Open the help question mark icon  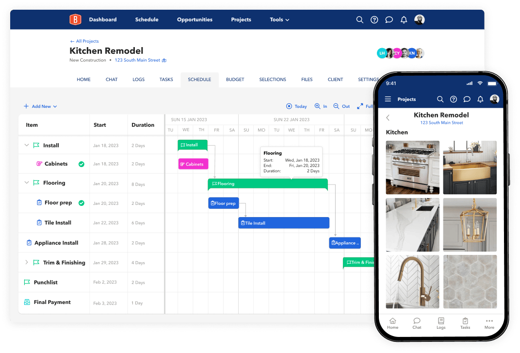coord(374,19)
